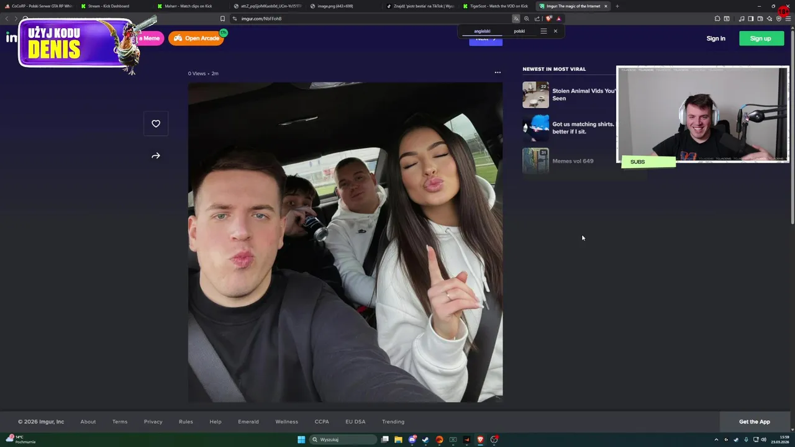795x447 pixels.
Task: Open the 'Got us matching shirts' post thumbnail
Action: pos(535,127)
